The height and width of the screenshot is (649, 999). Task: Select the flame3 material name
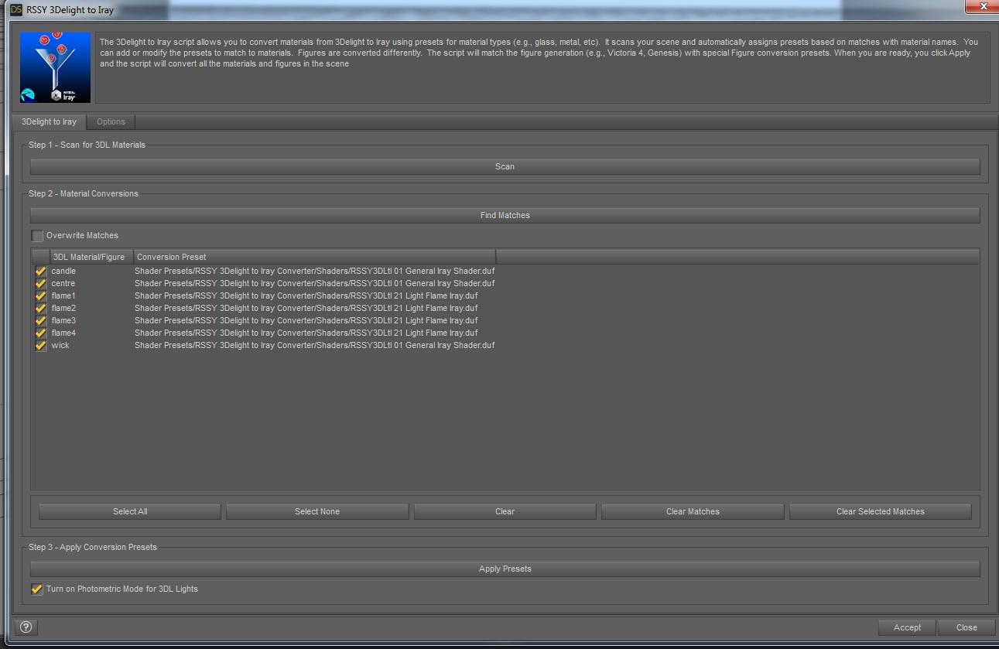[63, 321]
